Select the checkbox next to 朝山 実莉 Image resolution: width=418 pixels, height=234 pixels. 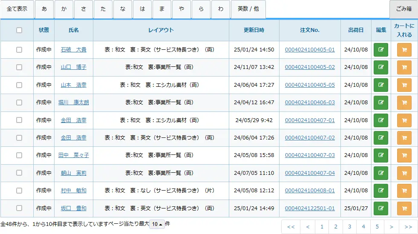19,173
